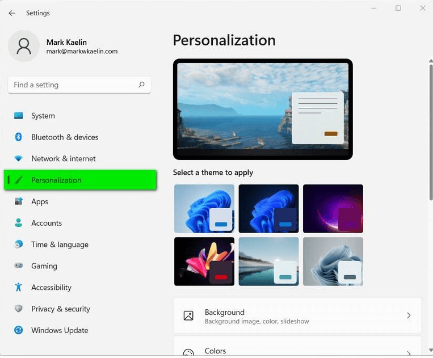
Task: Click the Gaming controller icon
Action: pos(19,266)
